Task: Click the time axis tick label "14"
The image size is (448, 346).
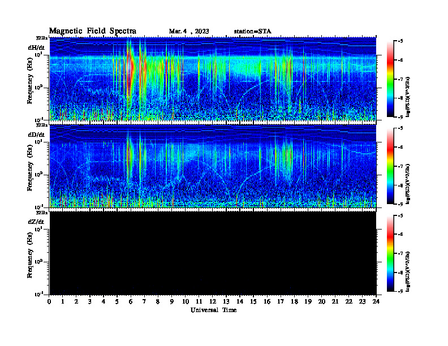Action: click(240, 301)
